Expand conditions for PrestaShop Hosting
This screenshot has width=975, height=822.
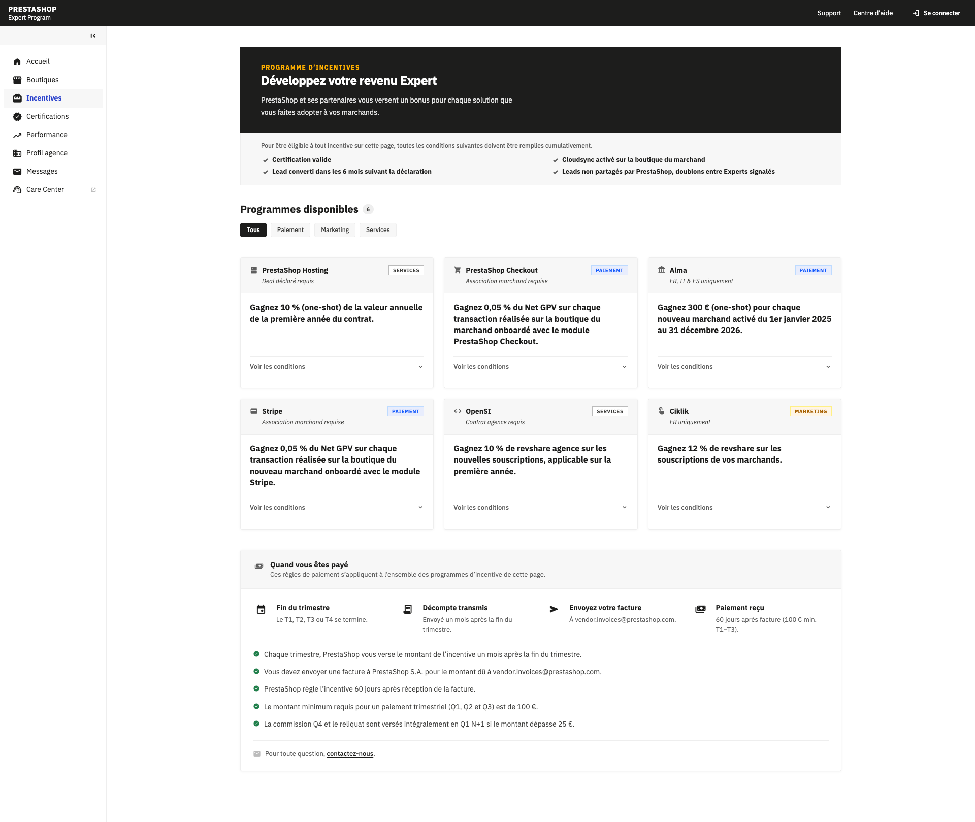pos(337,367)
